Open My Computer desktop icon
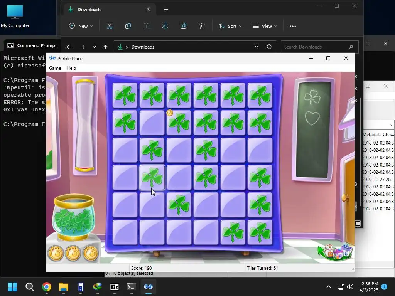This screenshot has height=296, width=395. pos(15,16)
